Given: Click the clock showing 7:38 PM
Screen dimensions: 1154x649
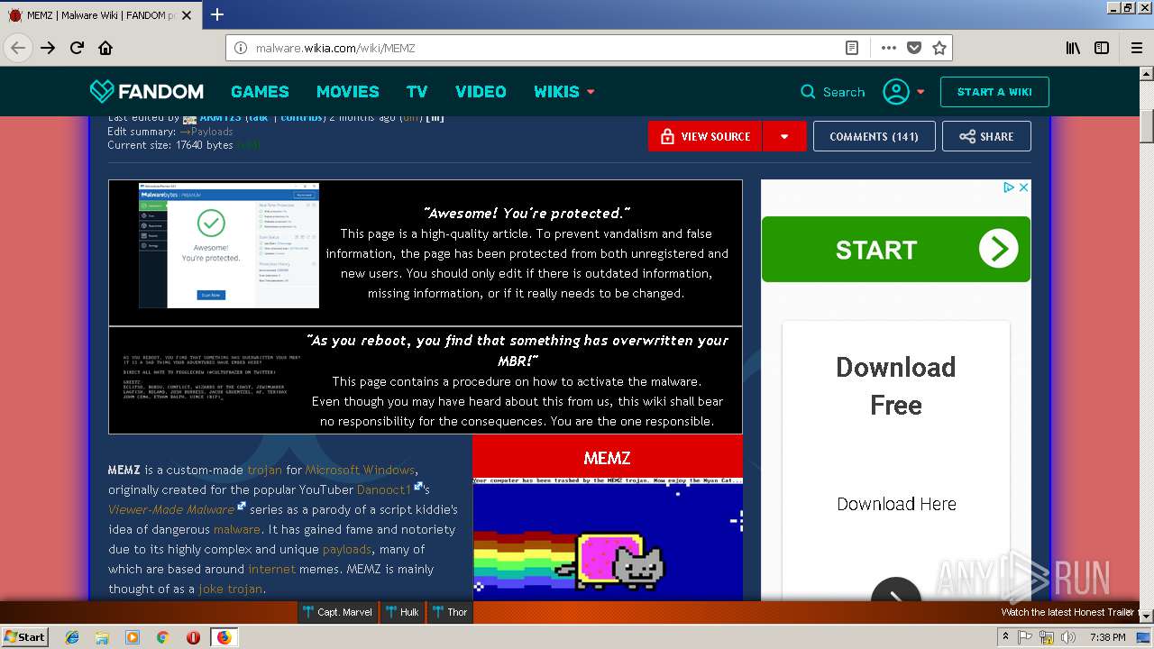Looking at the screenshot, I should 1107,637.
